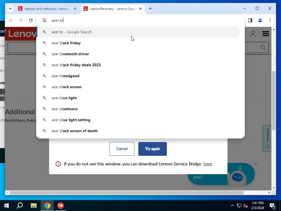This screenshot has height=211, width=281.
Task: Click the vertical scrollbar thumb
Action: pos(274,101)
